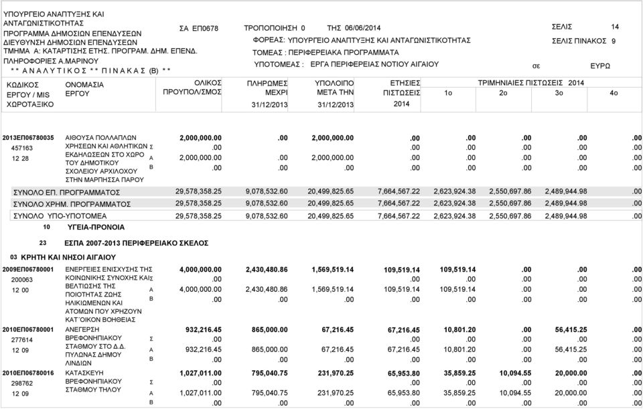Screen dimensions: 643x409
Task: Click 'ΤΡΙΜΗΝΙΑΙΕΣ ΠΙΣΤΩΣΕΙΣ 2014' header
Action: [531, 83]
